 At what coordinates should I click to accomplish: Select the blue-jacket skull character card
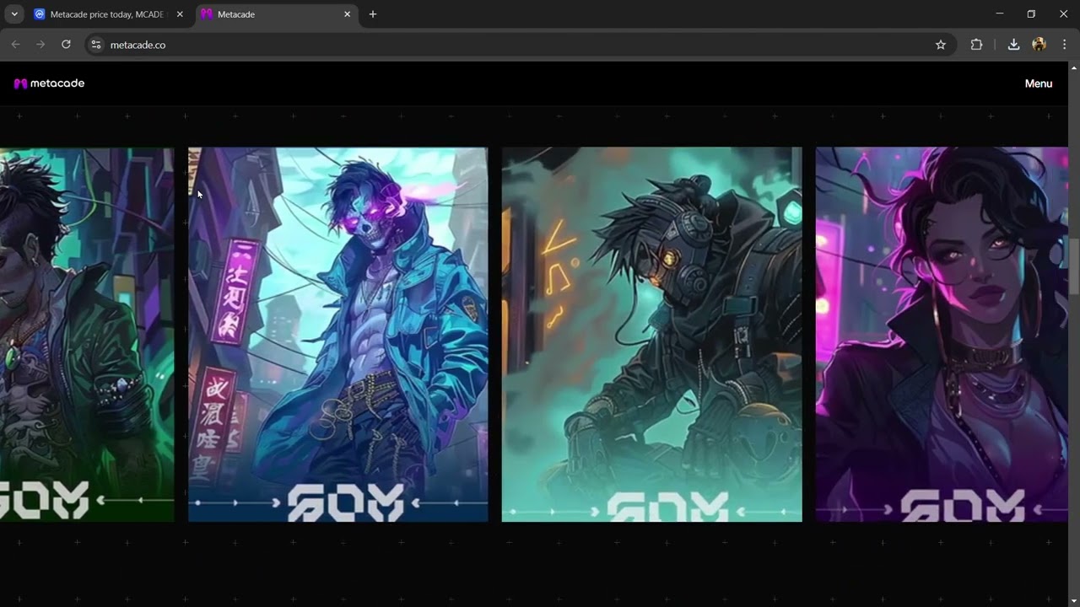coord(337,335)
